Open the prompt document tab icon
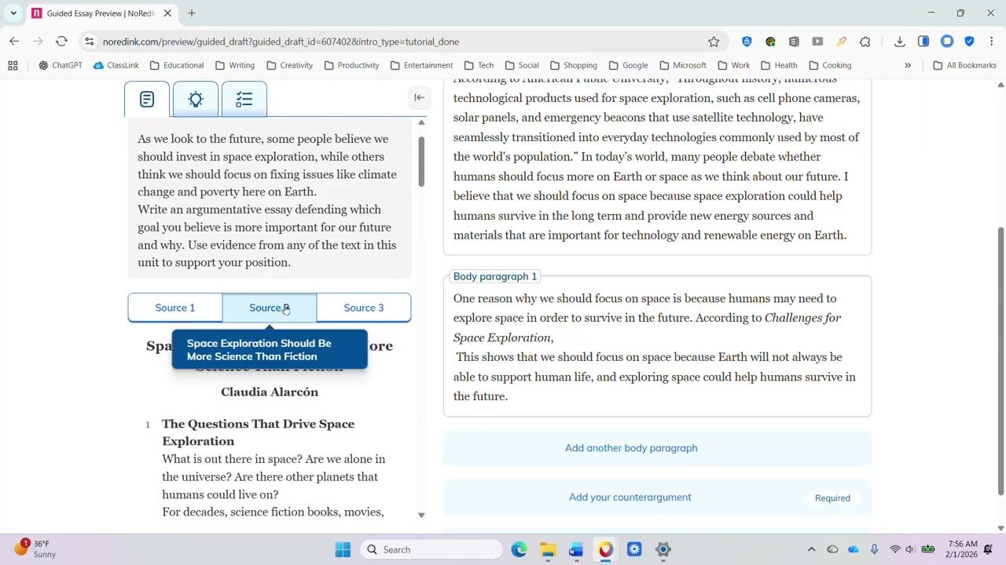Image resolution: width=1006 pixels, height=565 pixels. click(147, 99)
